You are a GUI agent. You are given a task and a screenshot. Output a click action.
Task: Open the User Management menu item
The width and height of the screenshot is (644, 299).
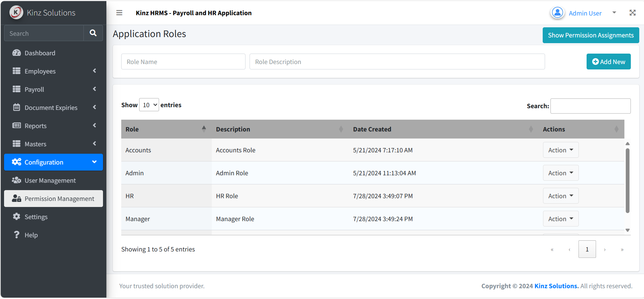53,180
